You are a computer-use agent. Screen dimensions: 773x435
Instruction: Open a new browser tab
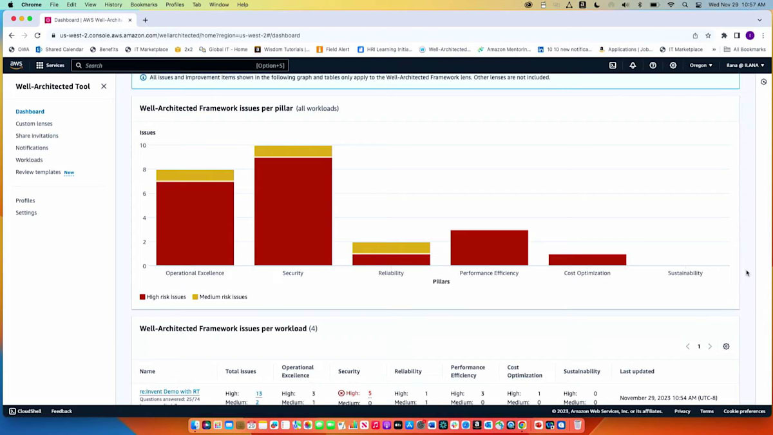click(x=145, y=20)
